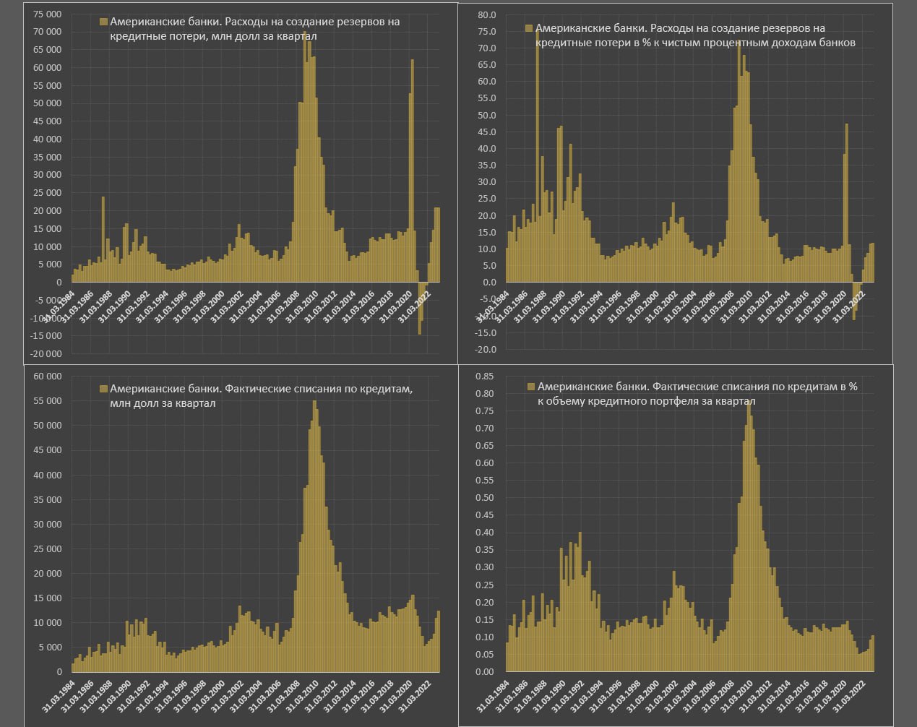Click the '0.85' axis value
The image size is (917, 727).
click(x=484, y=376)
